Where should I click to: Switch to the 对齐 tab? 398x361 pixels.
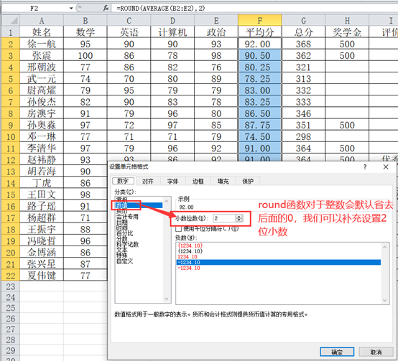click(x=148, y=182)
